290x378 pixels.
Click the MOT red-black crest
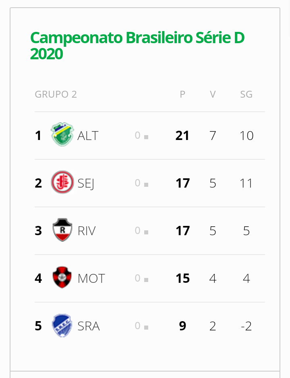pos(62,278)
